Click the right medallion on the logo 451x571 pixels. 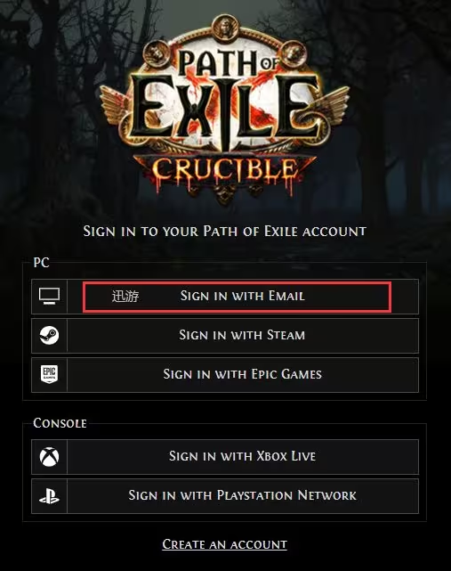pos(294,53)
